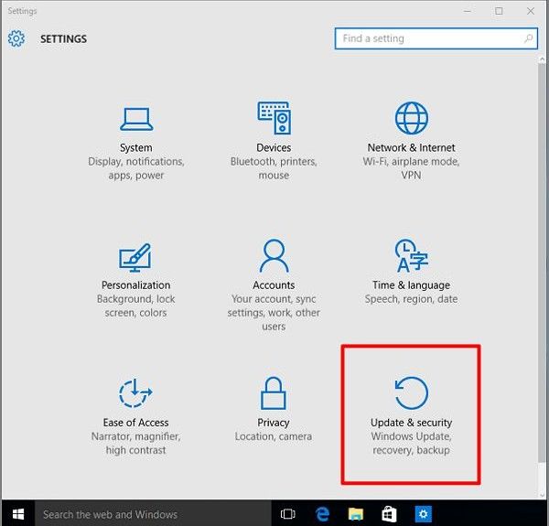Image resolution: width=549 pixels, height=526 pixels.
Task: Open File Explorer from the taskbar
Action: 356,514
